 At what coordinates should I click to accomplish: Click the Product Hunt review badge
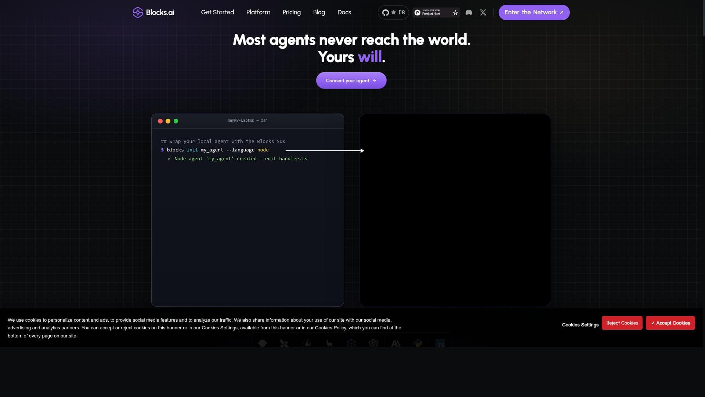tap(436, 12)
